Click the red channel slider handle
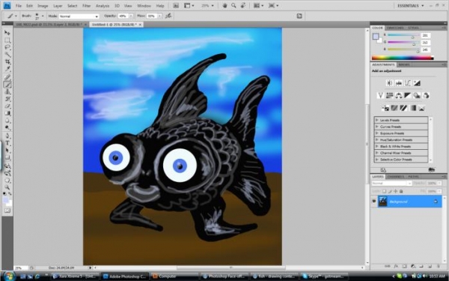The image size is (449, 281). [x=412, y=37]
